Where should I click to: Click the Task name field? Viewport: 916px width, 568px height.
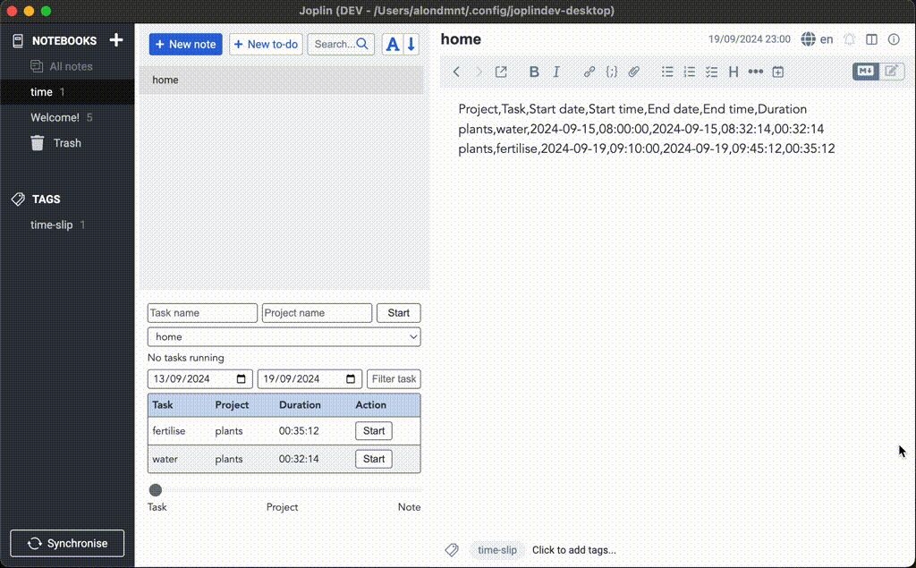click(202, 313)
